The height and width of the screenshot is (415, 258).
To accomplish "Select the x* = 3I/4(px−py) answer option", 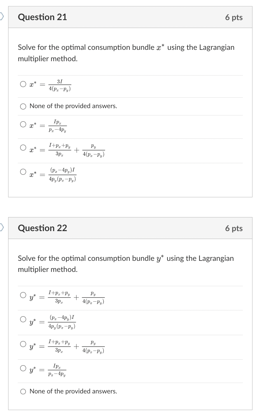I will tap(23, 84).
